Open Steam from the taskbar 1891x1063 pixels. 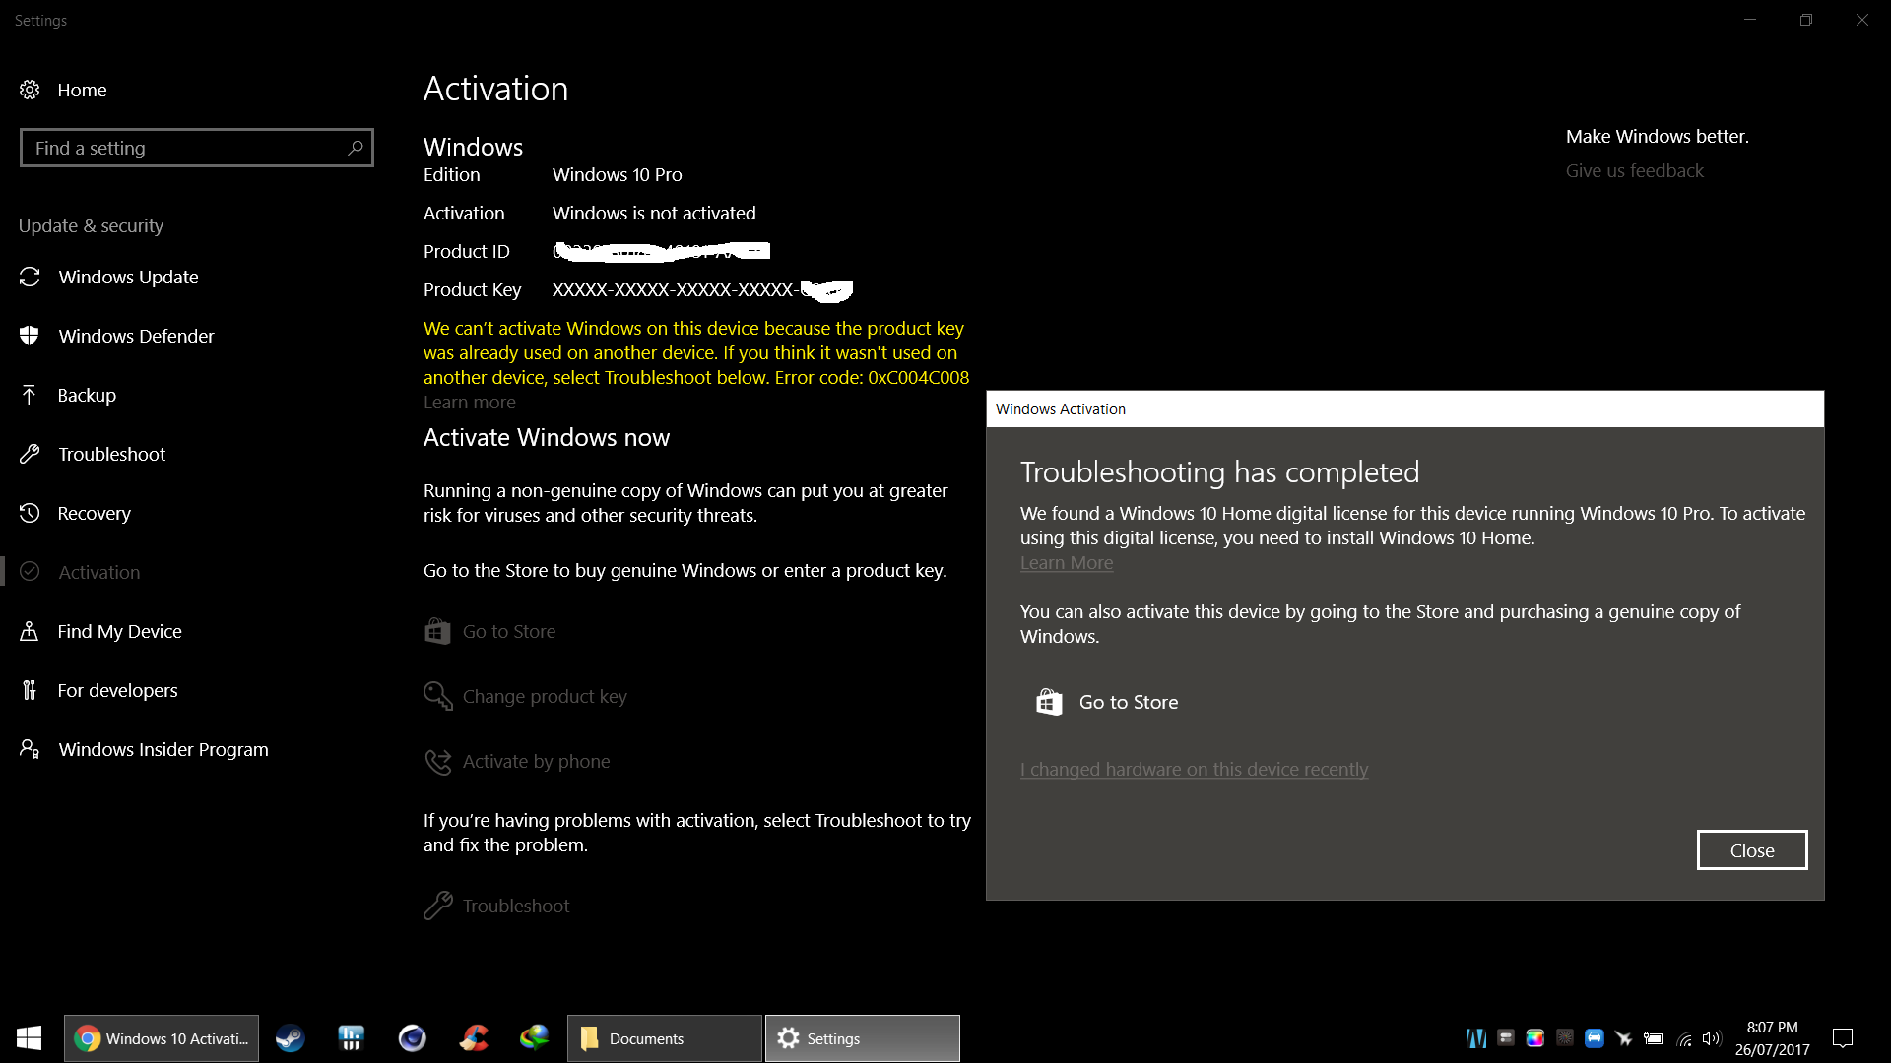point(290,1038)
